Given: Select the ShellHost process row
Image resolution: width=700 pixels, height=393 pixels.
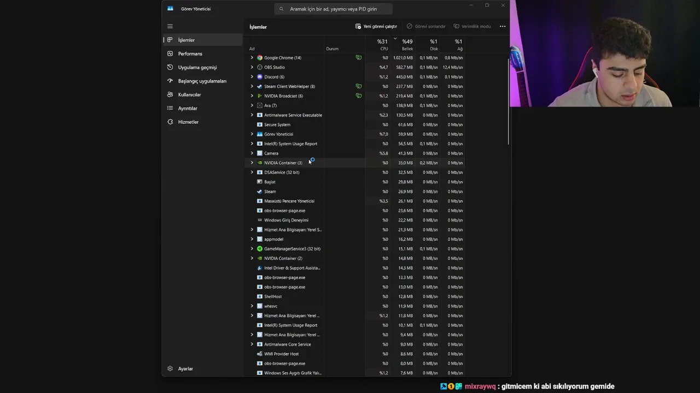Looking at the screenshot, I should point(356,296).
